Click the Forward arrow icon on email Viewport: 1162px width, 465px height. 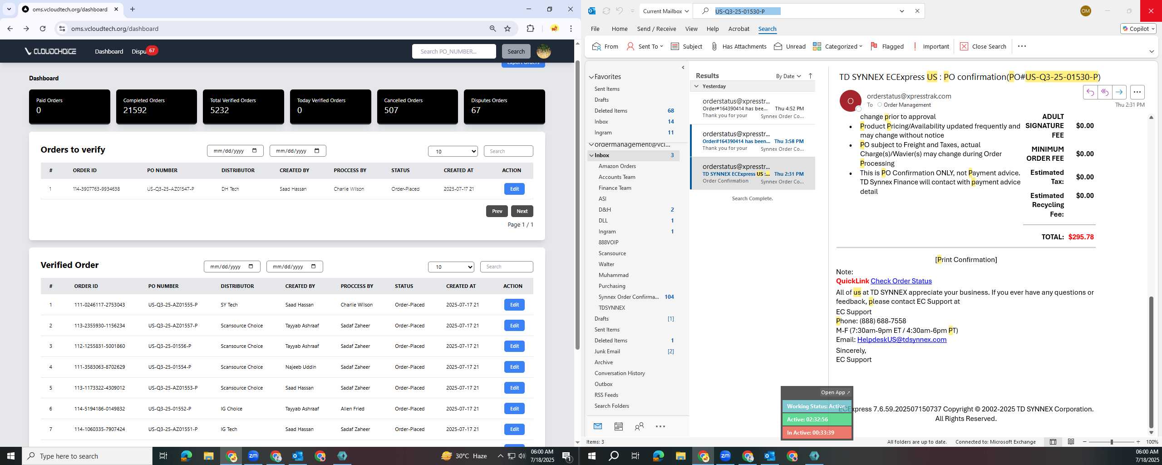(x=1119, y=92)
